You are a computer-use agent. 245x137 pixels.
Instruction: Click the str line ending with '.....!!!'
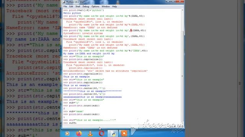90,120
